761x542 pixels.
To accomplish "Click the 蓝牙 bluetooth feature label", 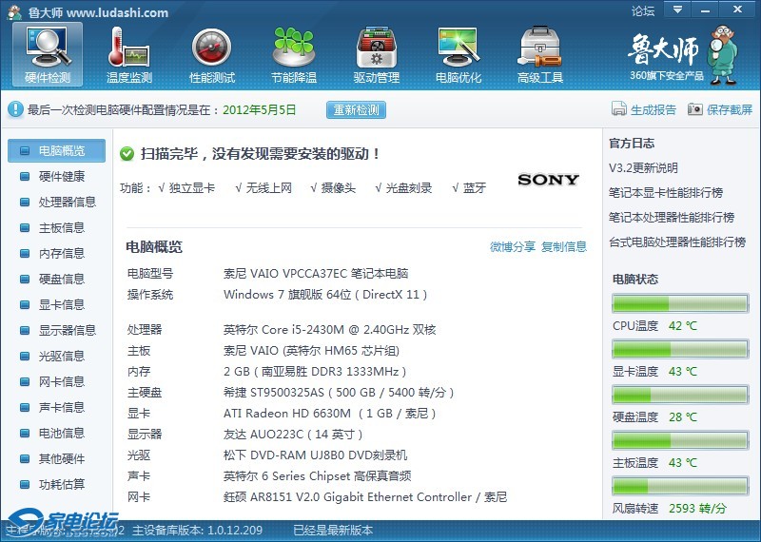I will pyautogui.click(x=474, y=187).
